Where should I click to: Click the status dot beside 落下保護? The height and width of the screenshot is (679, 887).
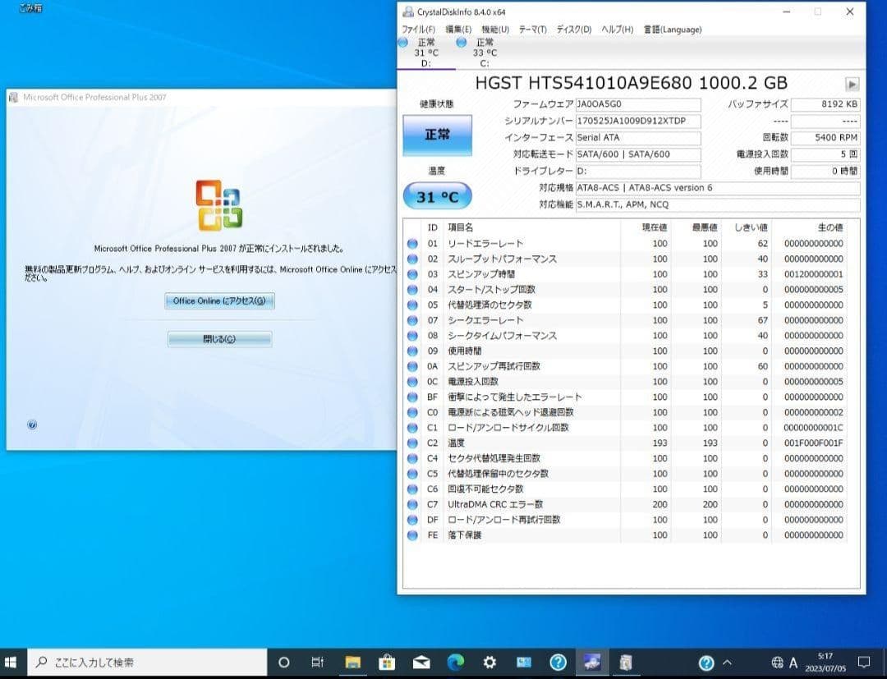(412, 535)
